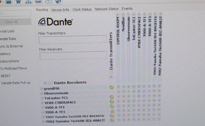Open crosspoint grandMA row, Y002 ANALIT column
This screenshot has height=126, width=205.
click(159, 86)
